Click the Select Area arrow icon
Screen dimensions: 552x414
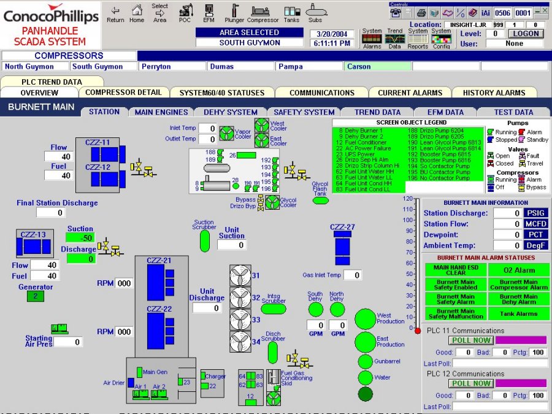point(159,12)
